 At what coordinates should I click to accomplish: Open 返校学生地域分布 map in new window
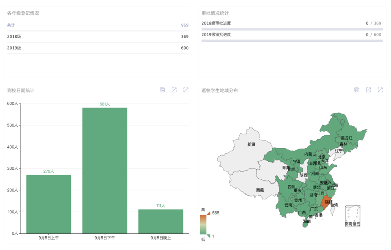(x=368, y=90)
